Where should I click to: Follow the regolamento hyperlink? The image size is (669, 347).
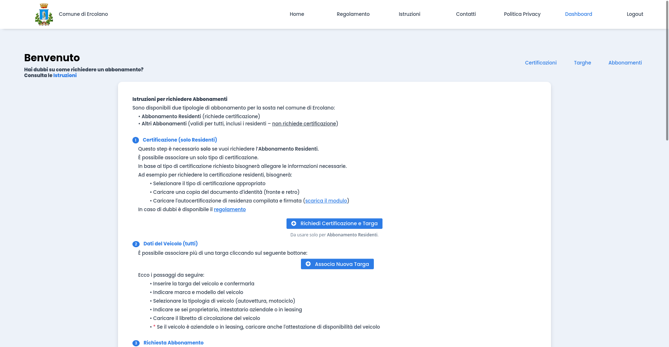coord(230,209)
